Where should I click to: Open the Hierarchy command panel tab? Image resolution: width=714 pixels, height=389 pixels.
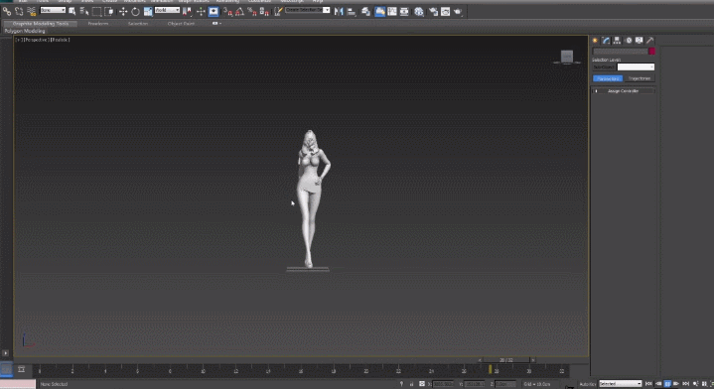[x=617, y=41]
